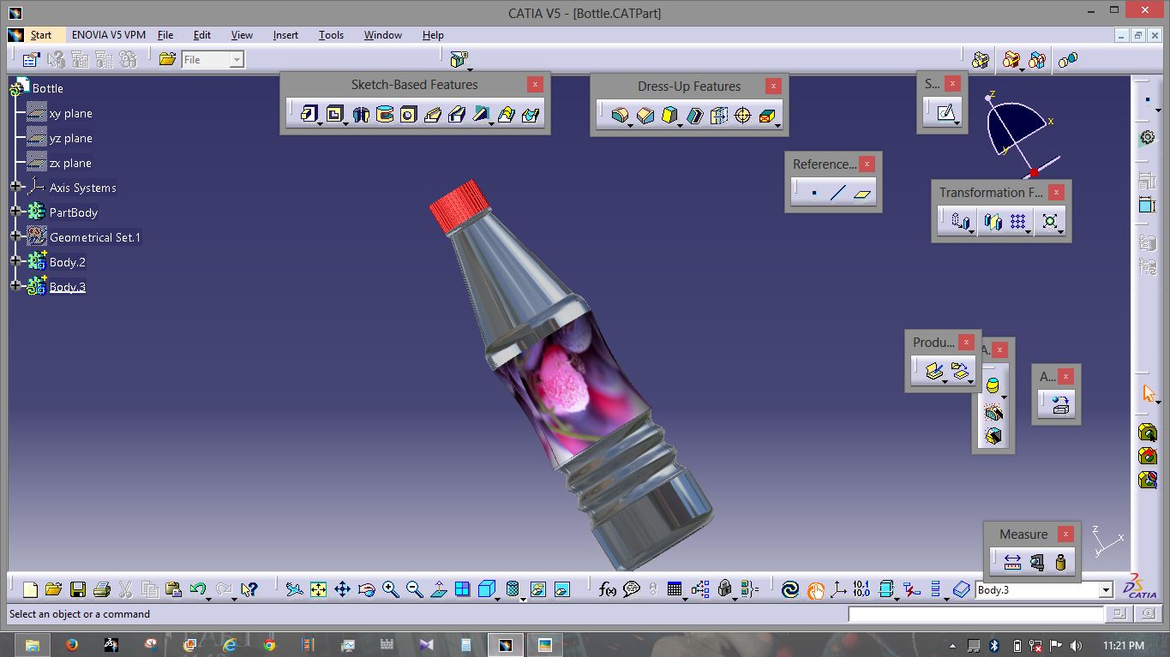
Task: Toggle Hide/Show in the view toolbar
Action: 537,589
